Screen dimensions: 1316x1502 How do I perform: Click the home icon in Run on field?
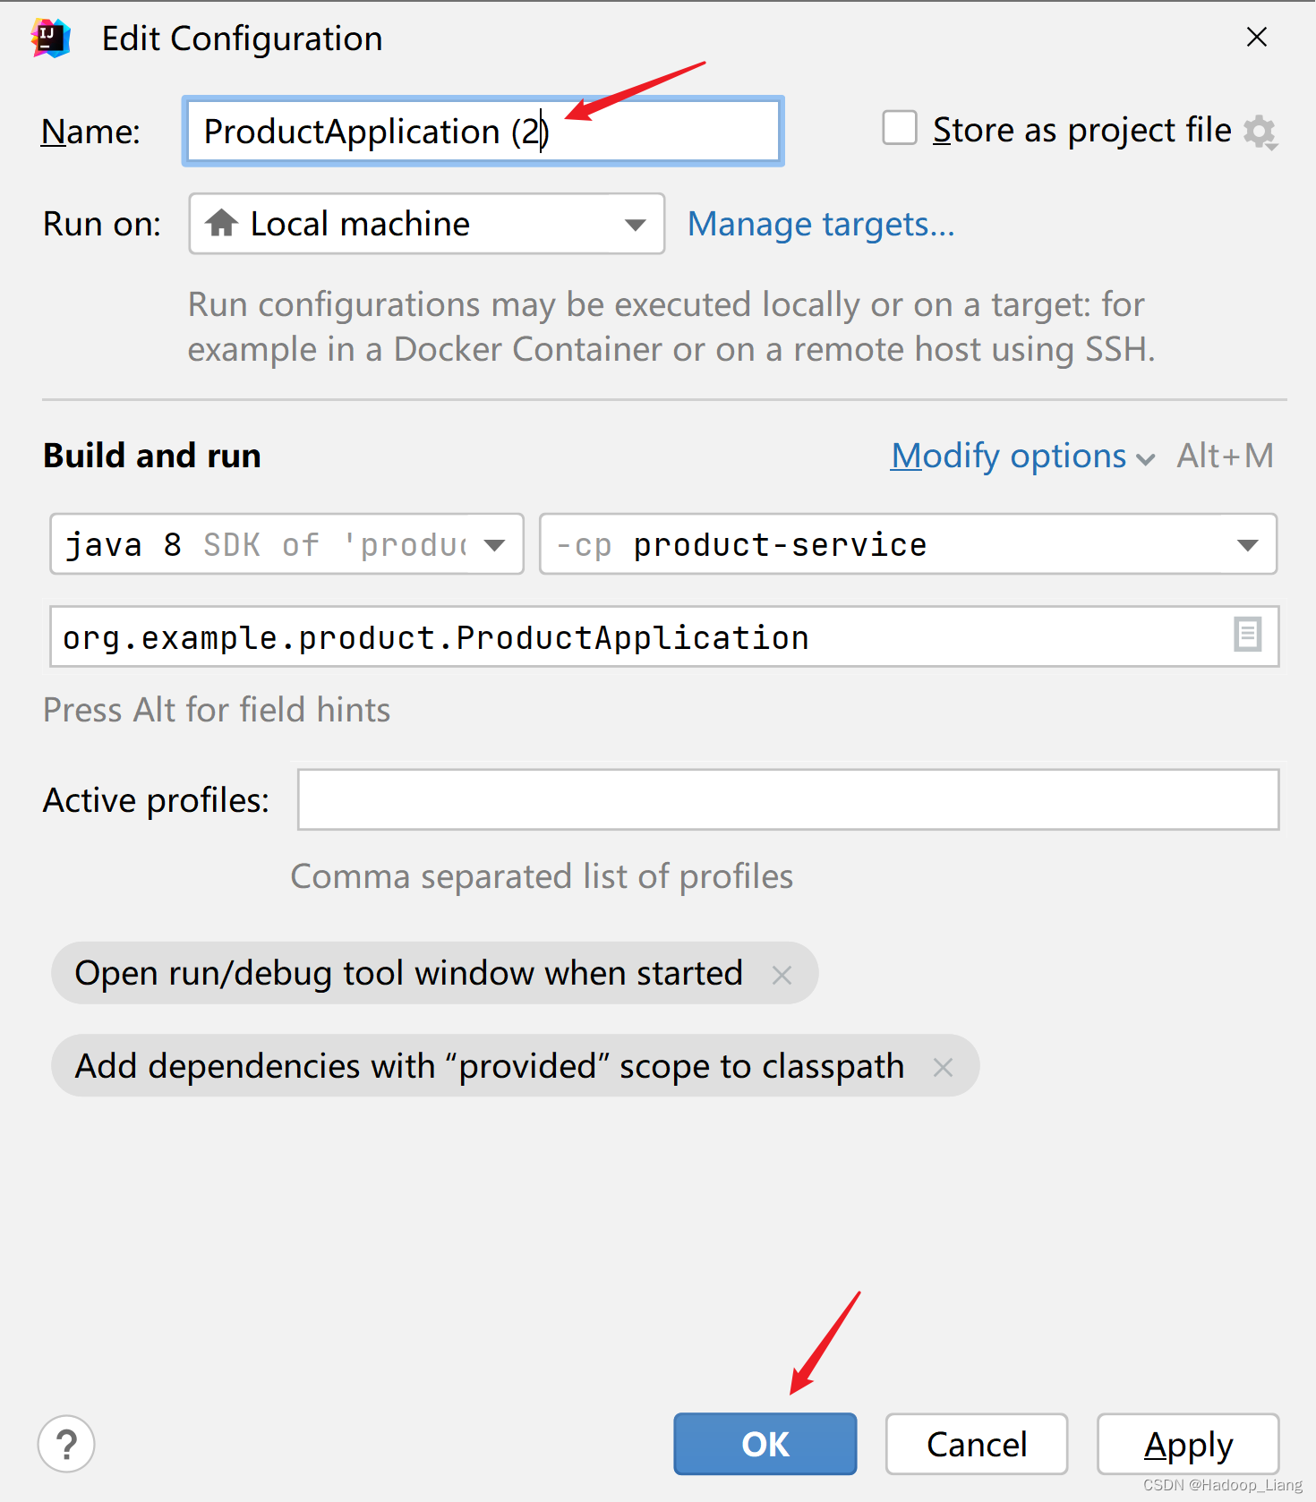(x=221, y=223)
